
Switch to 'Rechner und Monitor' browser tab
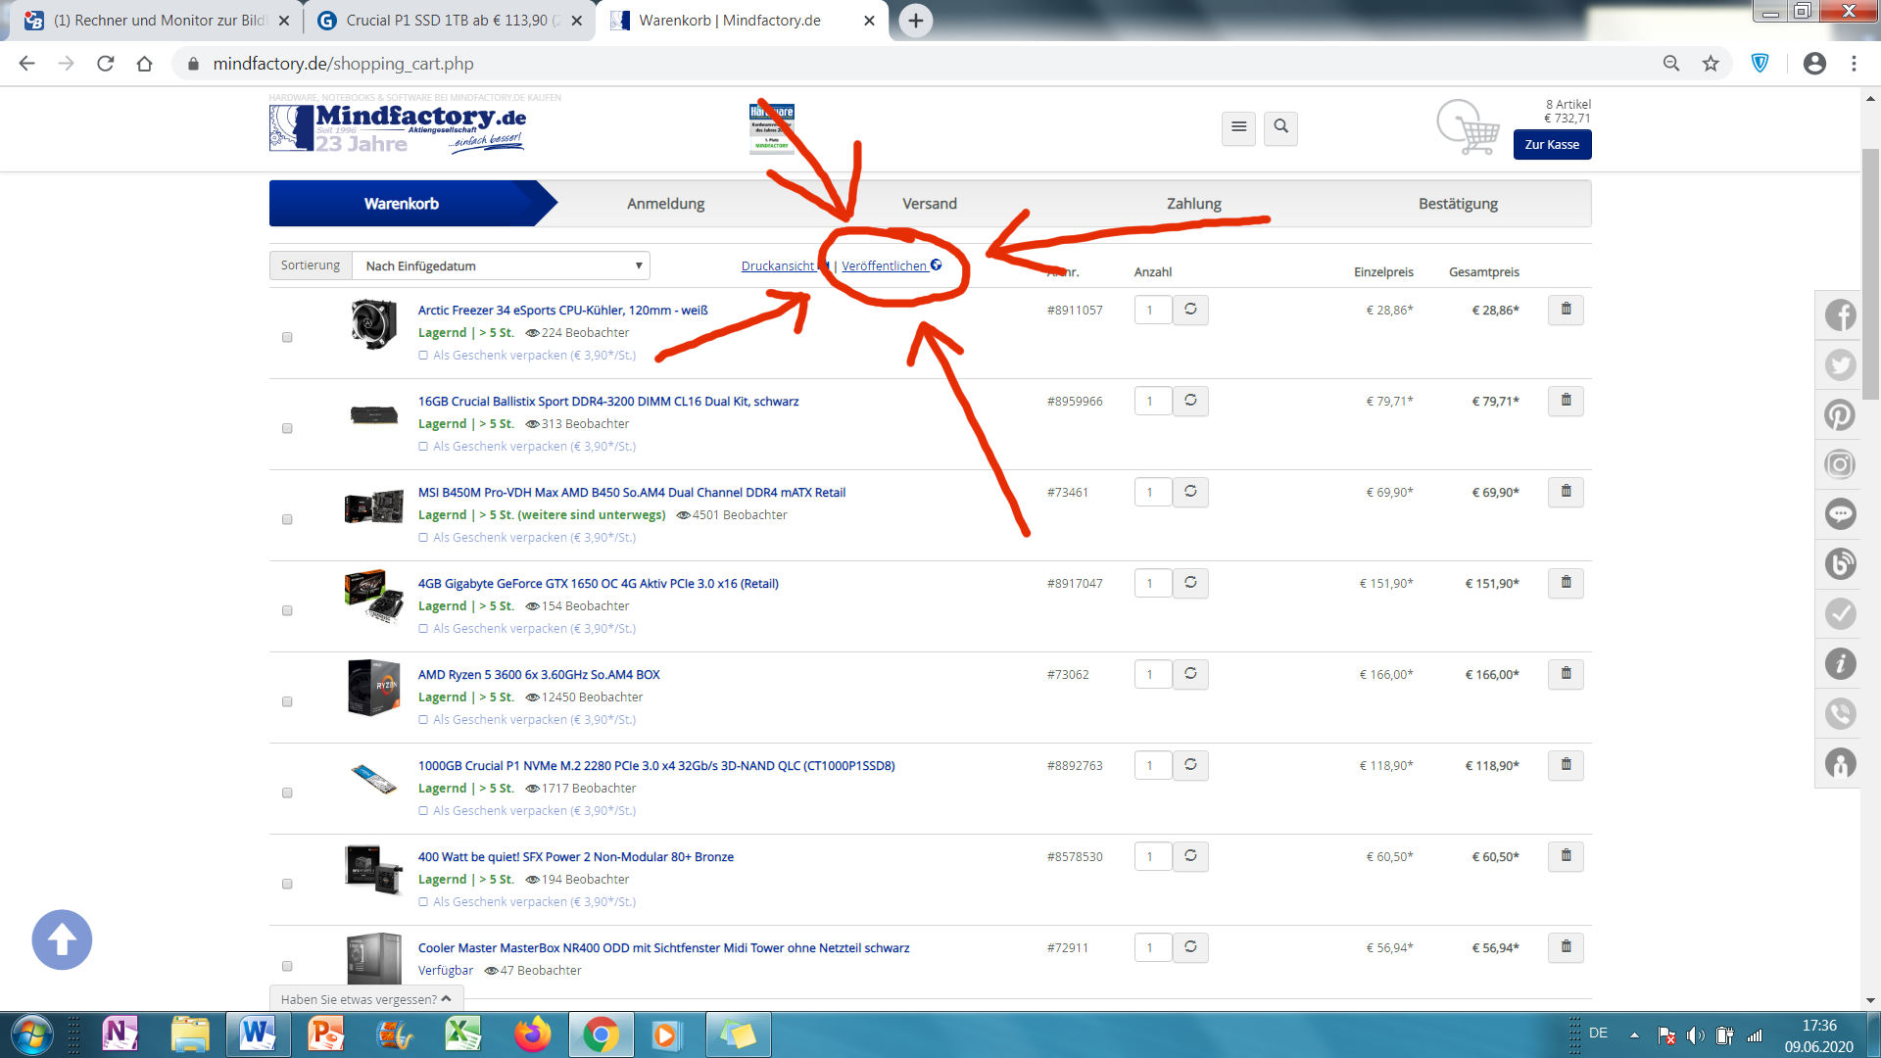click(157, 21)
